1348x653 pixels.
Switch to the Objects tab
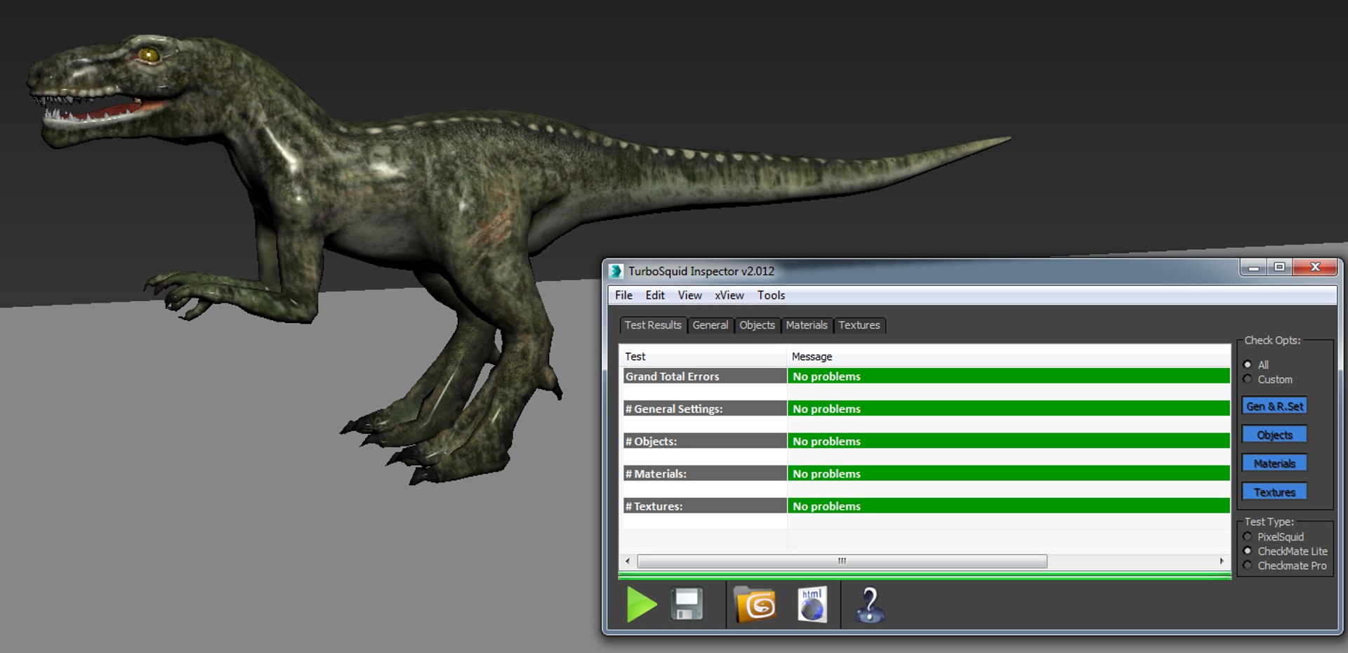[x=757, y=325]
